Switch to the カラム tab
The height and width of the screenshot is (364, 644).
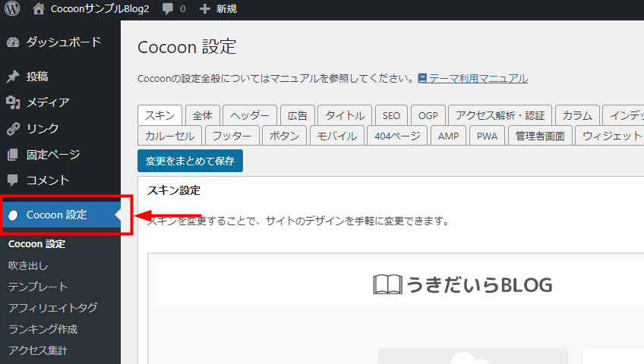(x=577, y=115)
